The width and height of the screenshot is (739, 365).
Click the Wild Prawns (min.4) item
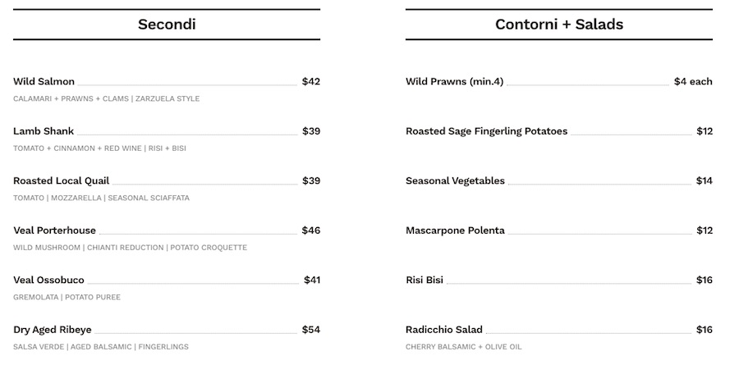click(x=454, y=81)
